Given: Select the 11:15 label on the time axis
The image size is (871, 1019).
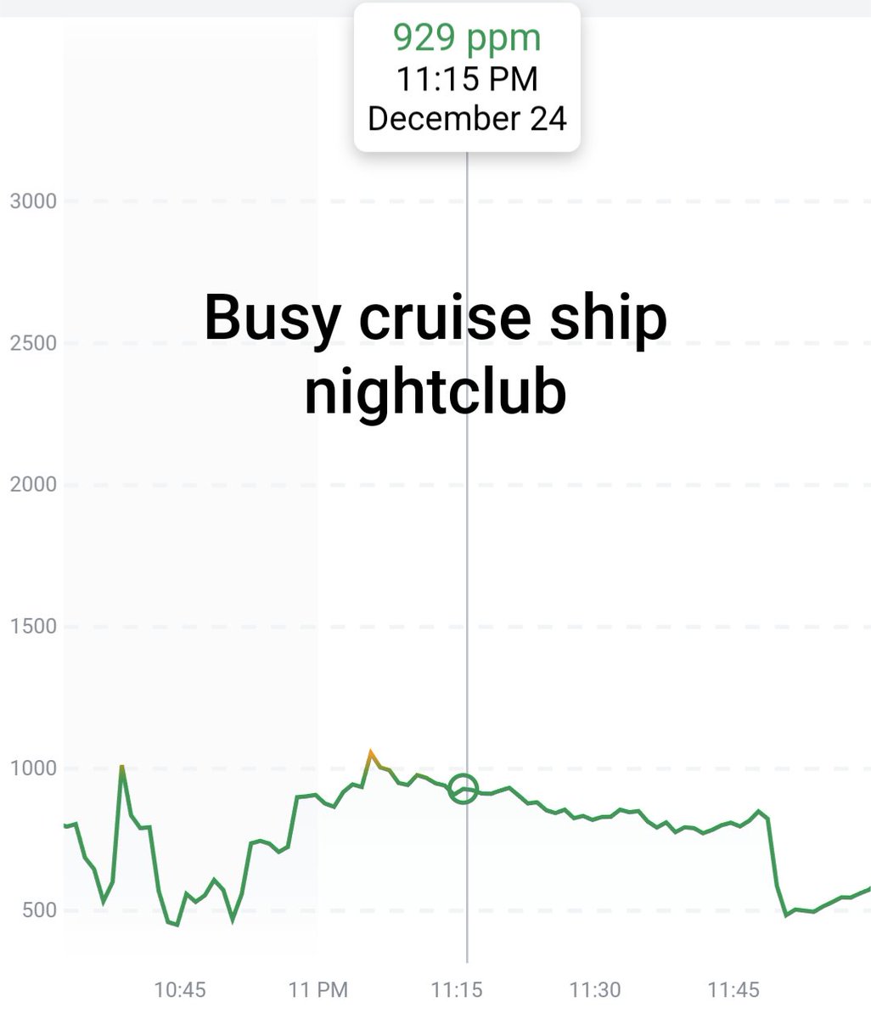Looking at the screenshot, I should pos(457,989).
